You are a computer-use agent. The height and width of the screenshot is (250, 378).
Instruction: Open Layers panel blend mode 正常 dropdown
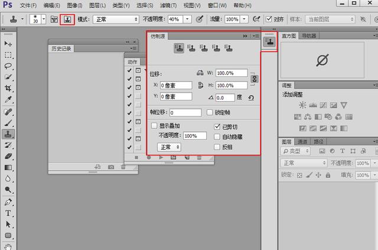coord(304,163)
